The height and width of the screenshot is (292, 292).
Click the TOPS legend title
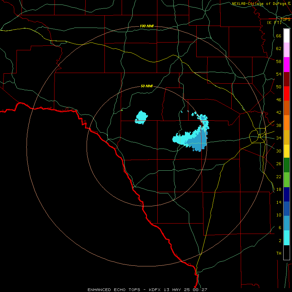[285, 19]
